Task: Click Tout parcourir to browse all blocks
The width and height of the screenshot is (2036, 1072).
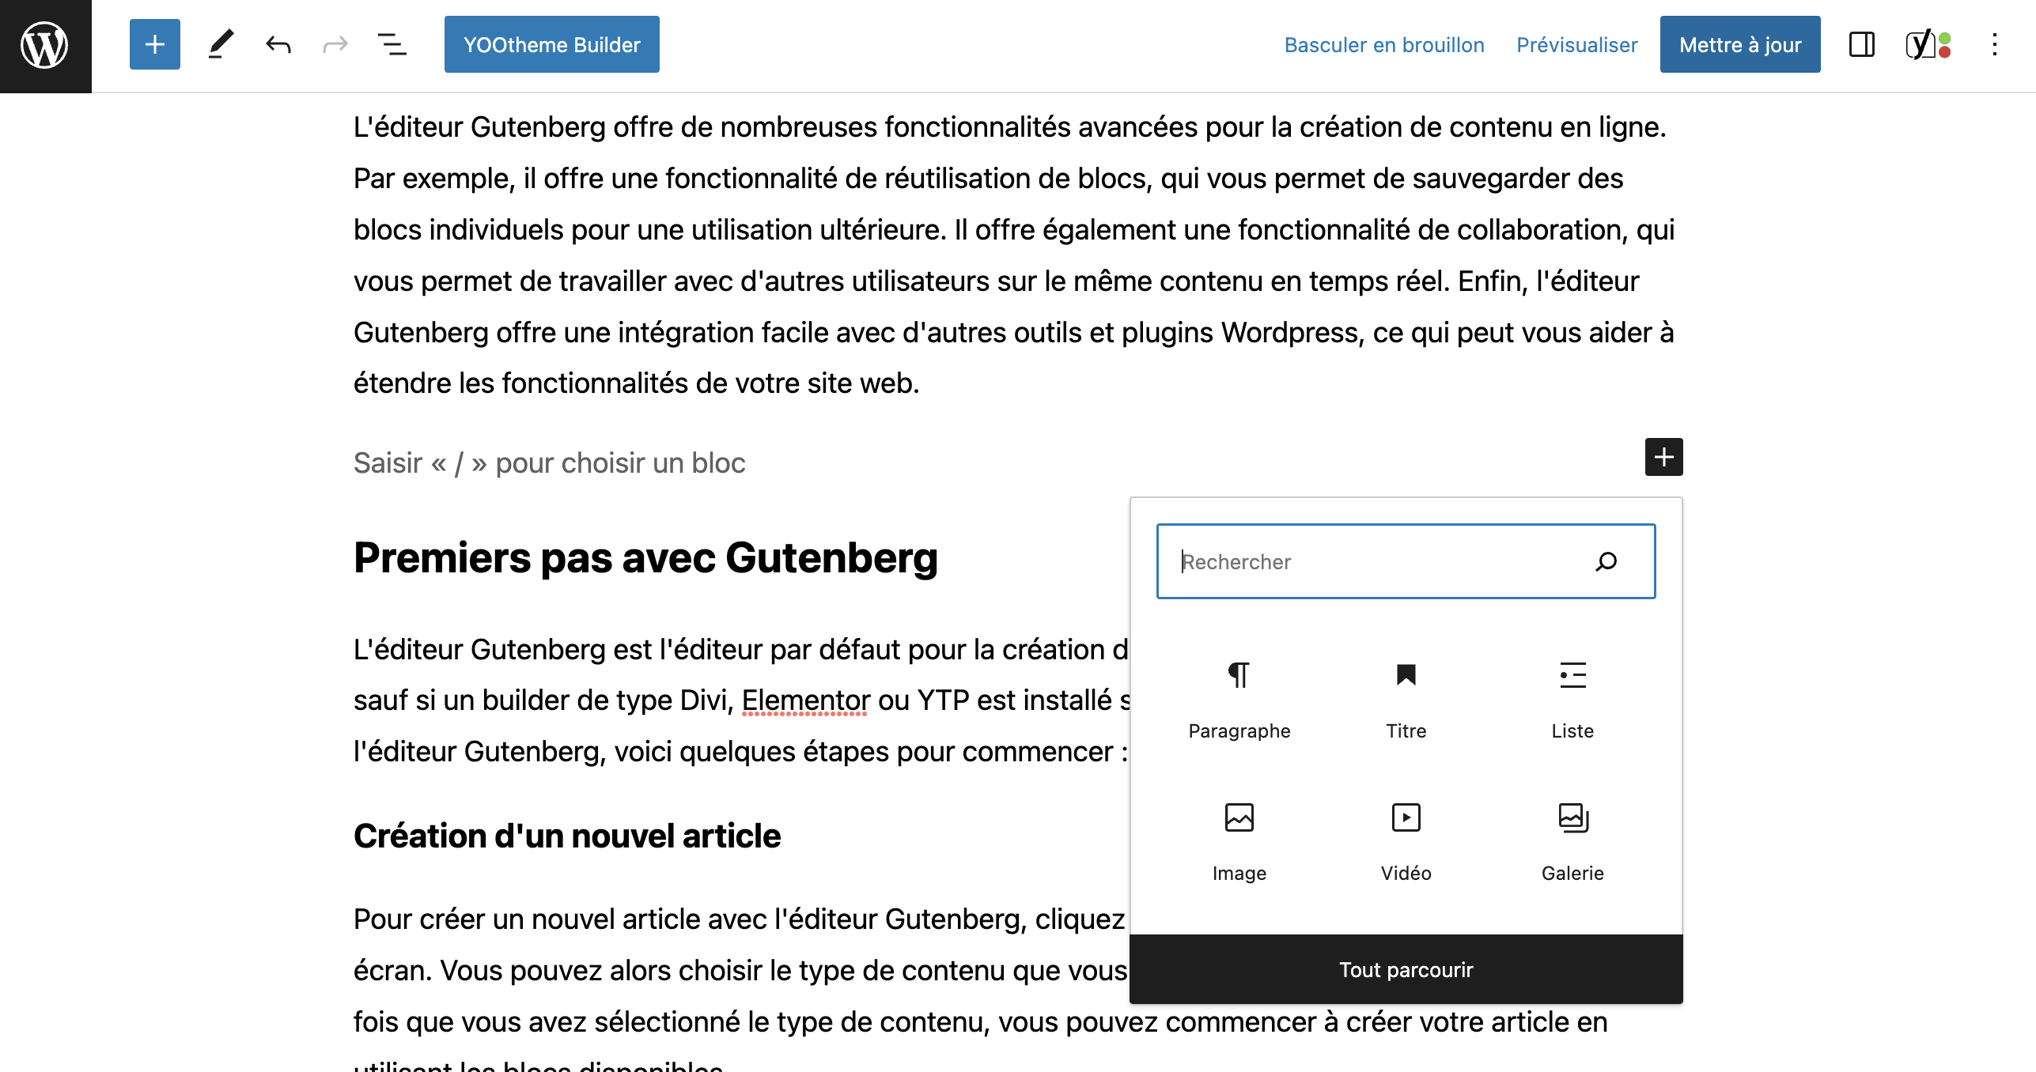Action: click(1406, 969)
